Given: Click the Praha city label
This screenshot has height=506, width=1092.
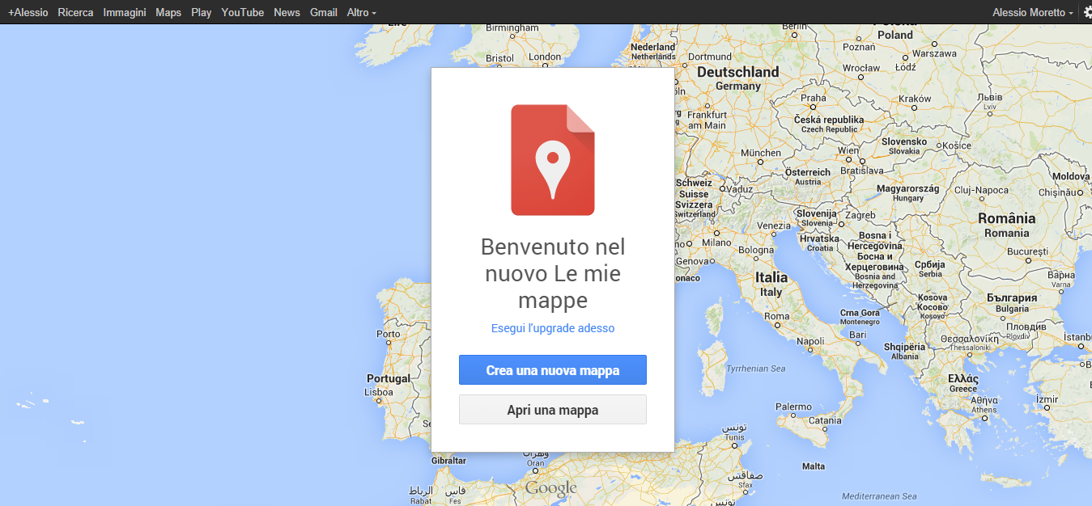Looking at the screenshot, I should click(x=814, y=99).
